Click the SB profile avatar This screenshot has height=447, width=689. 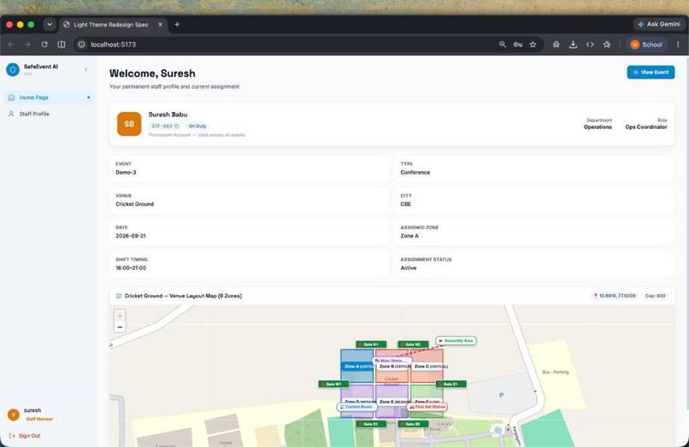[129, 124]
